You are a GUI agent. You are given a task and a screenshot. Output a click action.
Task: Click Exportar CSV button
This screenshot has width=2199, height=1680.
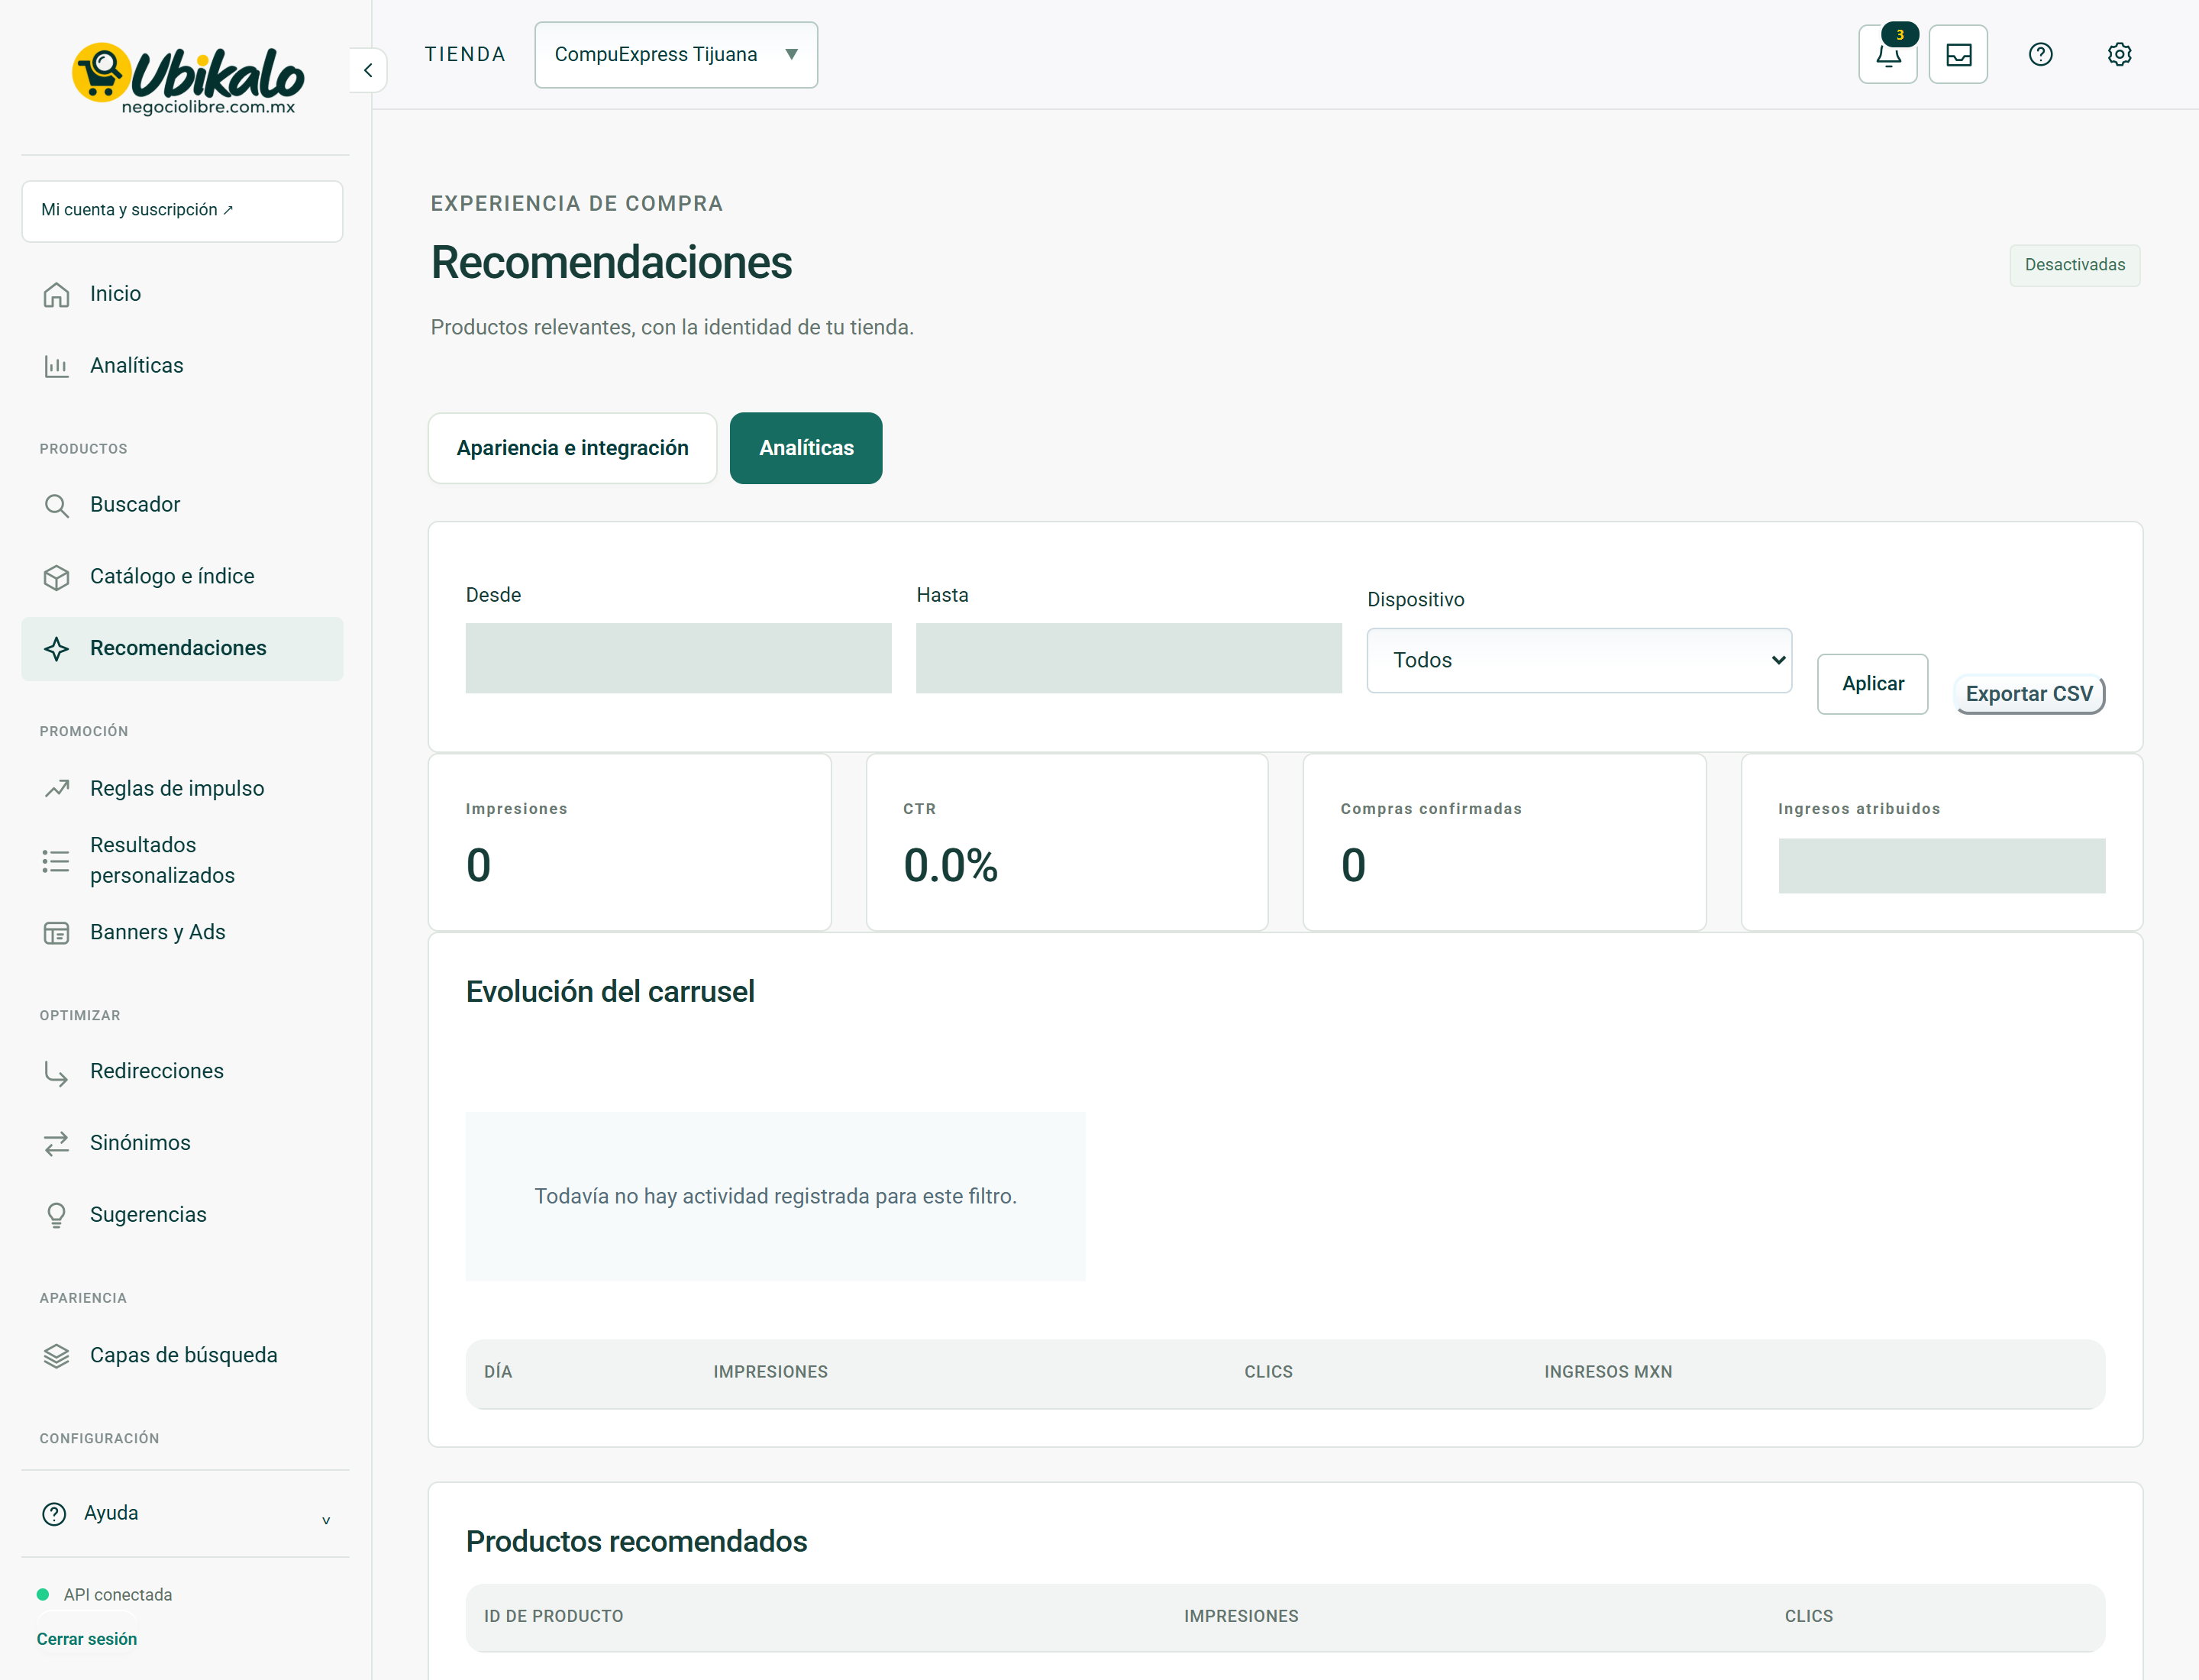[2029, 694]
